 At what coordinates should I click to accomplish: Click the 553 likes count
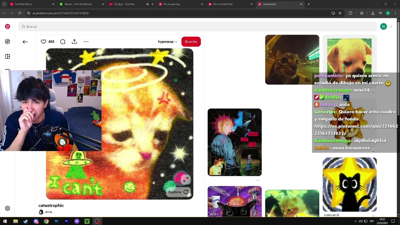(51, 42)
